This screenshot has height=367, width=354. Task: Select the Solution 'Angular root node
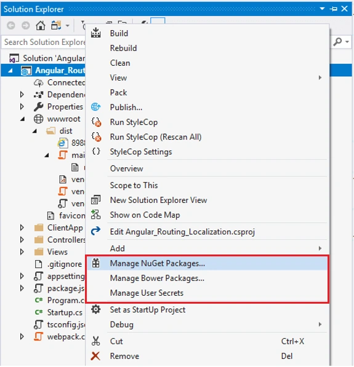(54, 58)
